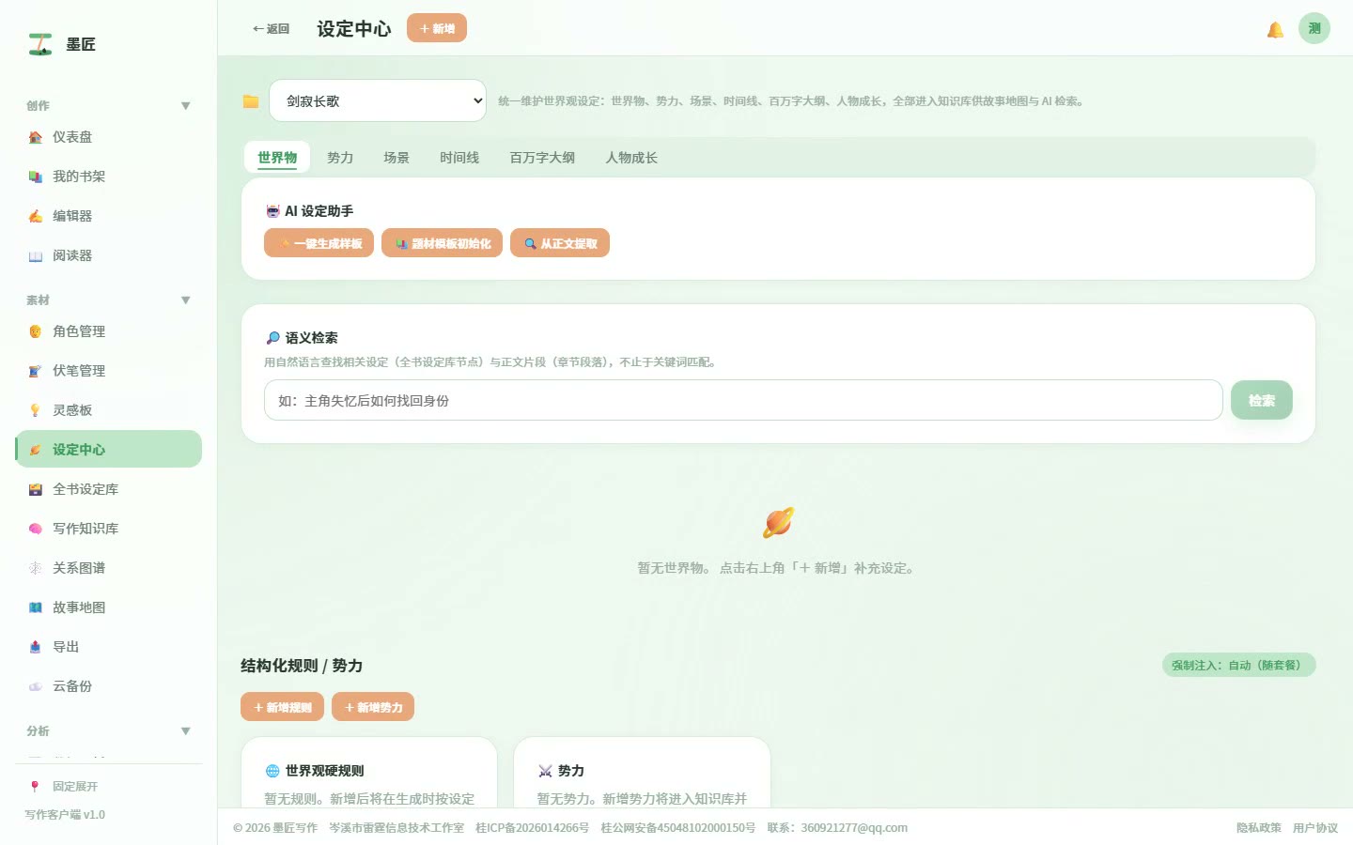Open 故事地图 in the sidebar
Image resolution: width=1353 pixels, height=845 pixels.
(x=108, y=607)
